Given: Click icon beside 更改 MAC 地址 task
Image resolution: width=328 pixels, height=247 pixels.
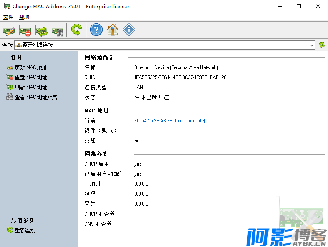Looking at the screenshot, I should (10, 67).
